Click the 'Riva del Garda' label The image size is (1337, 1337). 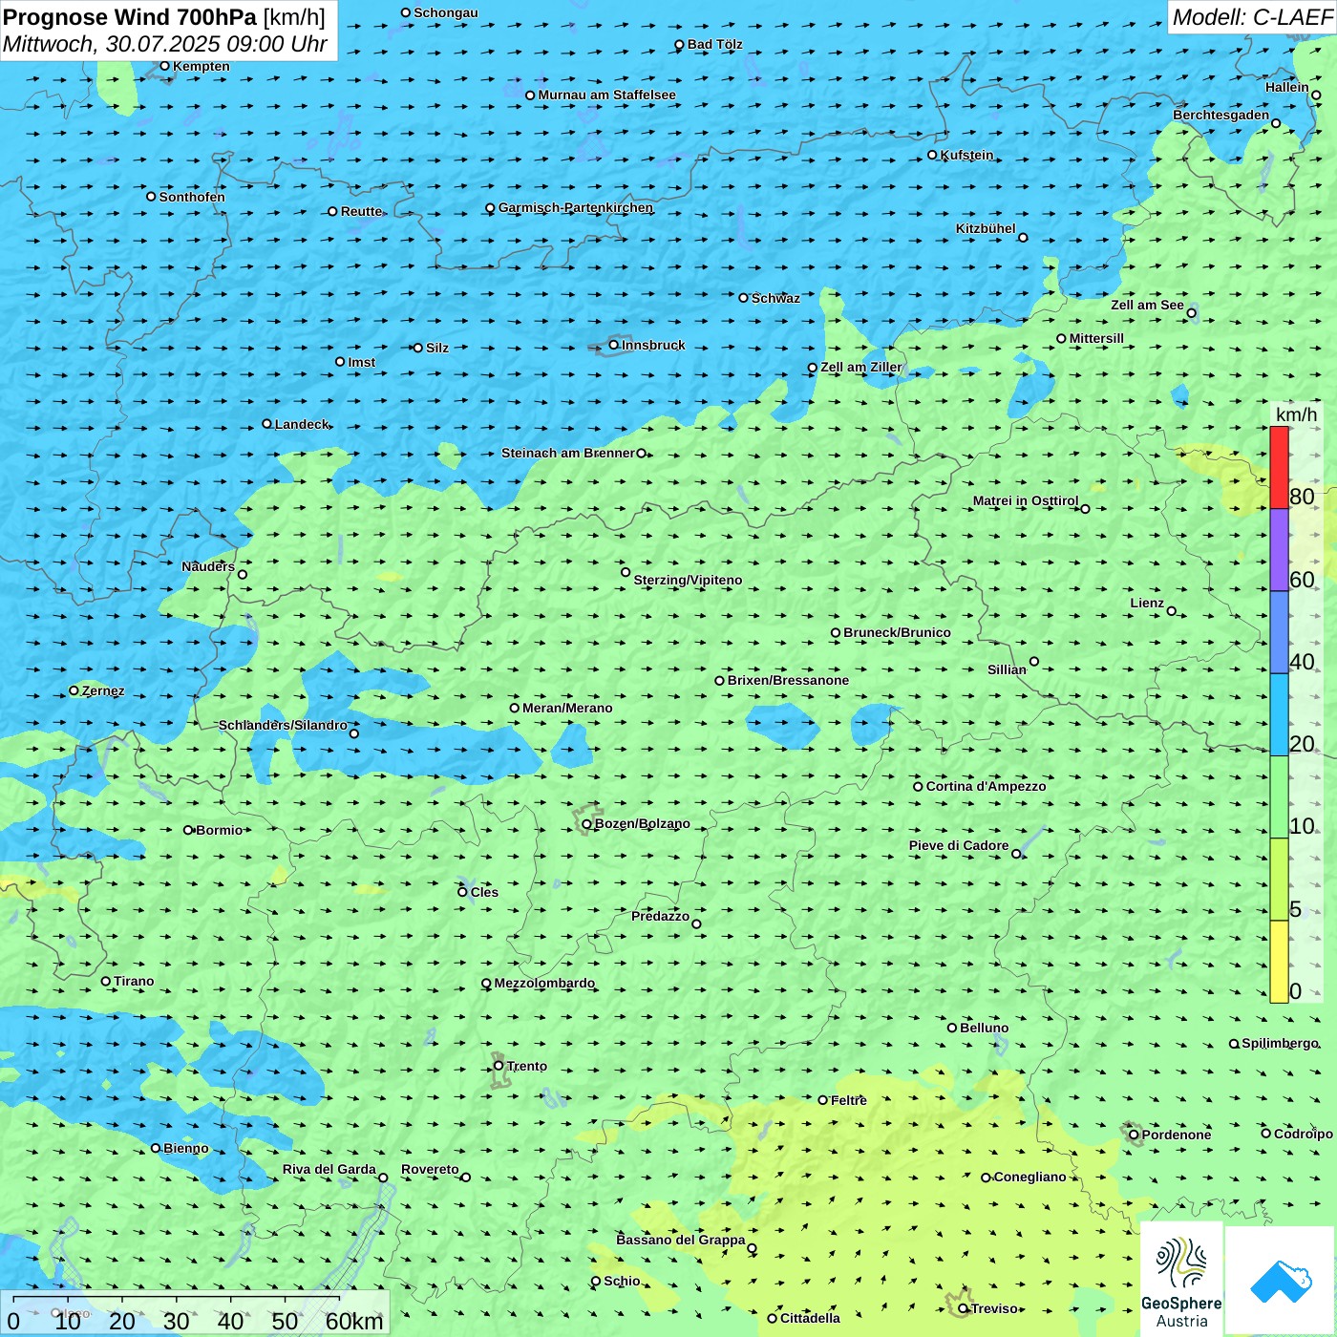click(329, 1169)
